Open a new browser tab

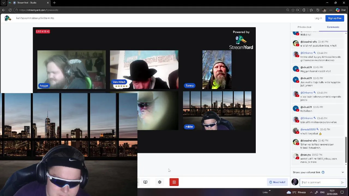pyautogui.click(x=54, y=3)
